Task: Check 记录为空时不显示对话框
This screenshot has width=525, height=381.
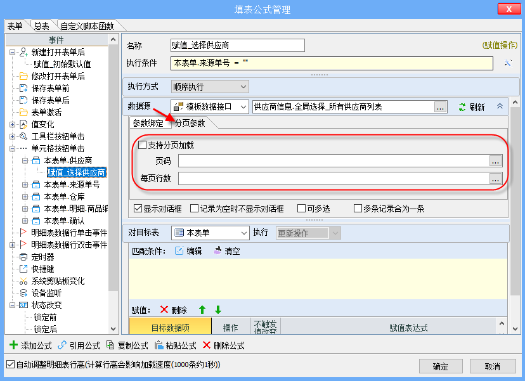Action: pos(194,209)
